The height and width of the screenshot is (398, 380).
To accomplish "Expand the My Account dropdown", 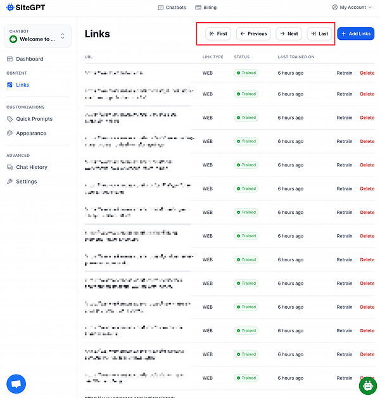I will pyautogui.click(x=351, y=8).
